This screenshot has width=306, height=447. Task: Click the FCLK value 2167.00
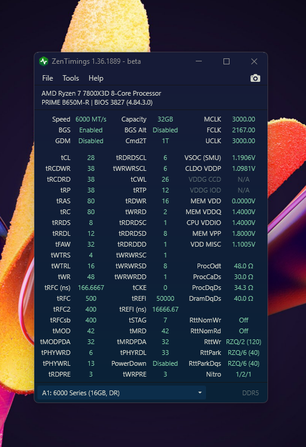(243, 130)
